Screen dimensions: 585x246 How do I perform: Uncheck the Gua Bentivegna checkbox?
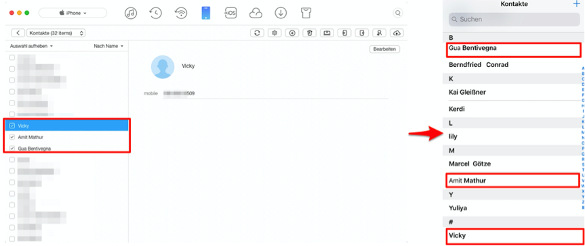click(12, 148)
